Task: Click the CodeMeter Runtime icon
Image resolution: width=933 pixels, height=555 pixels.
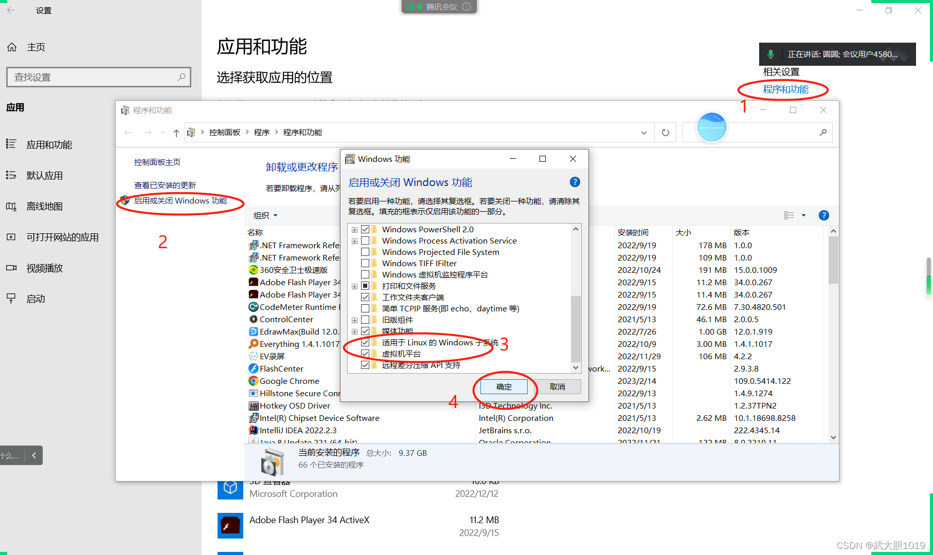Action: (253, 307)
